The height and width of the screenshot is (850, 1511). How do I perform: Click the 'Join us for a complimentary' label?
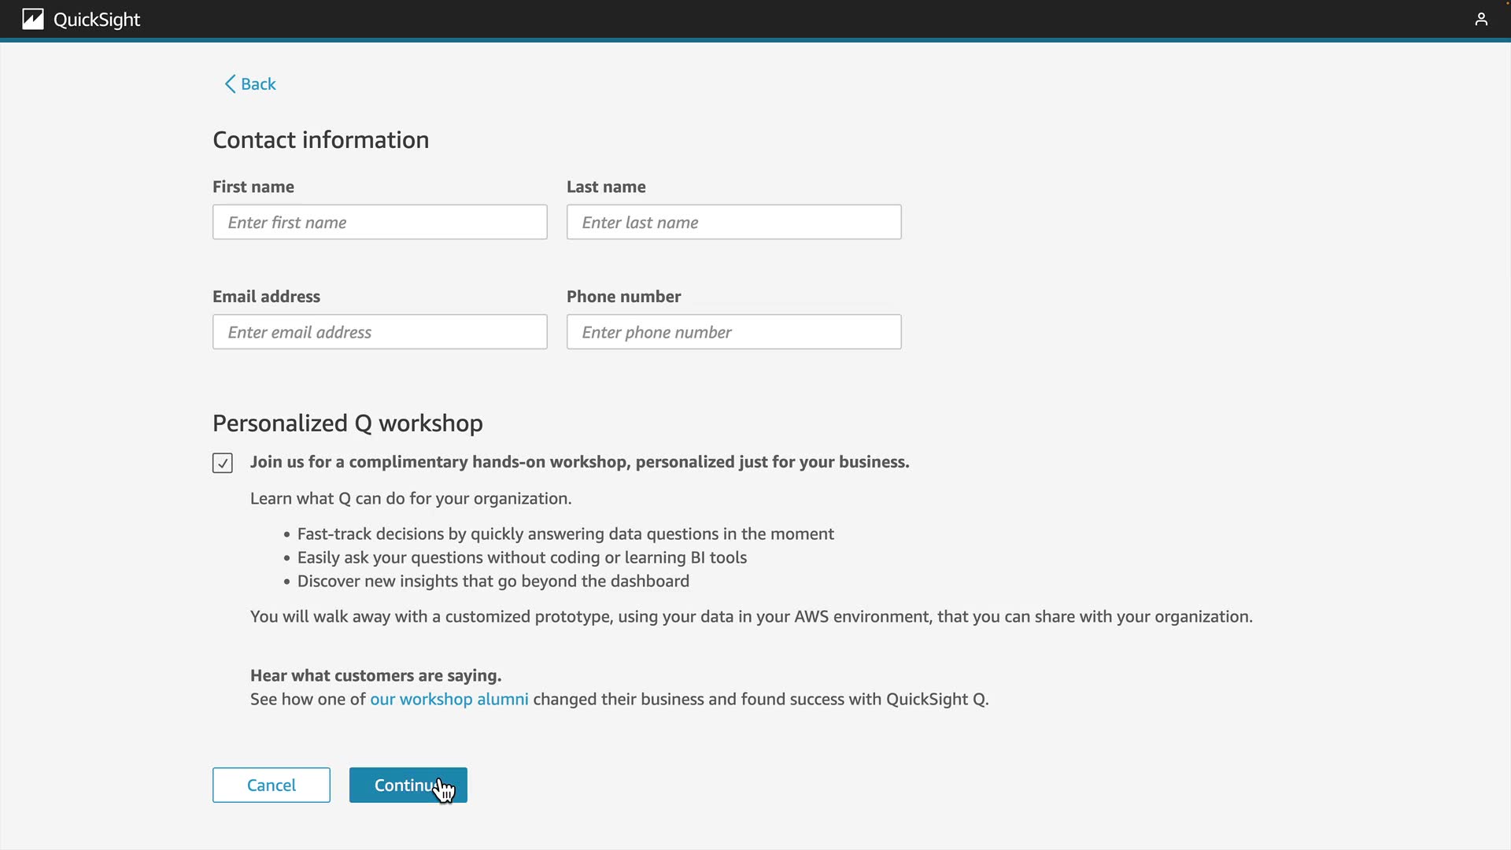click(579, 462)
